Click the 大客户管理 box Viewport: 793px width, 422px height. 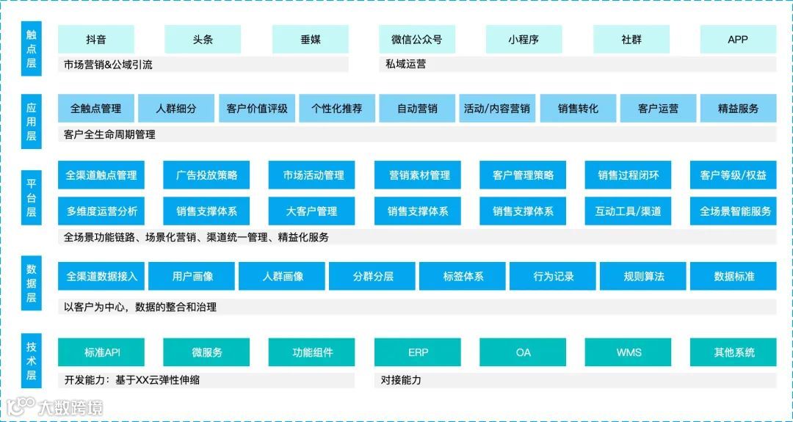(x=311, y=211)
